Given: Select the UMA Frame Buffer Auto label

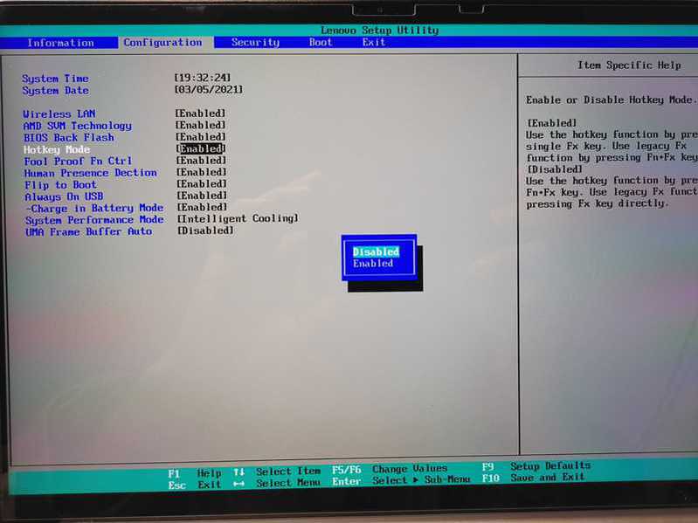Looking at the screenshot, I should click(89, 231).
